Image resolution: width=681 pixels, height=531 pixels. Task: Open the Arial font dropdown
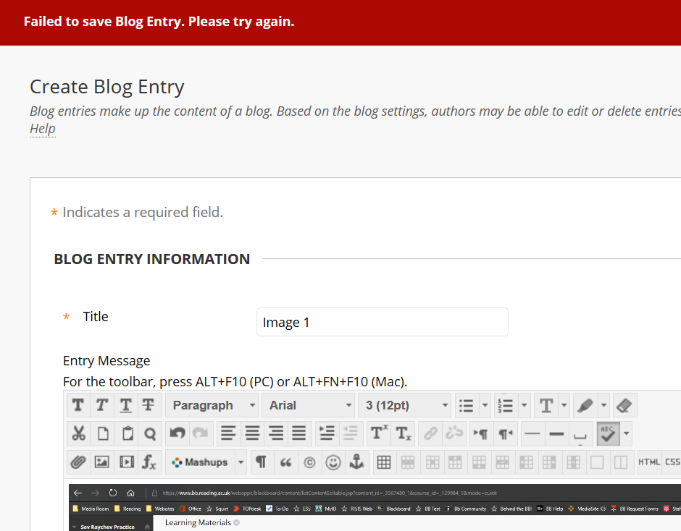coord(309,405)
